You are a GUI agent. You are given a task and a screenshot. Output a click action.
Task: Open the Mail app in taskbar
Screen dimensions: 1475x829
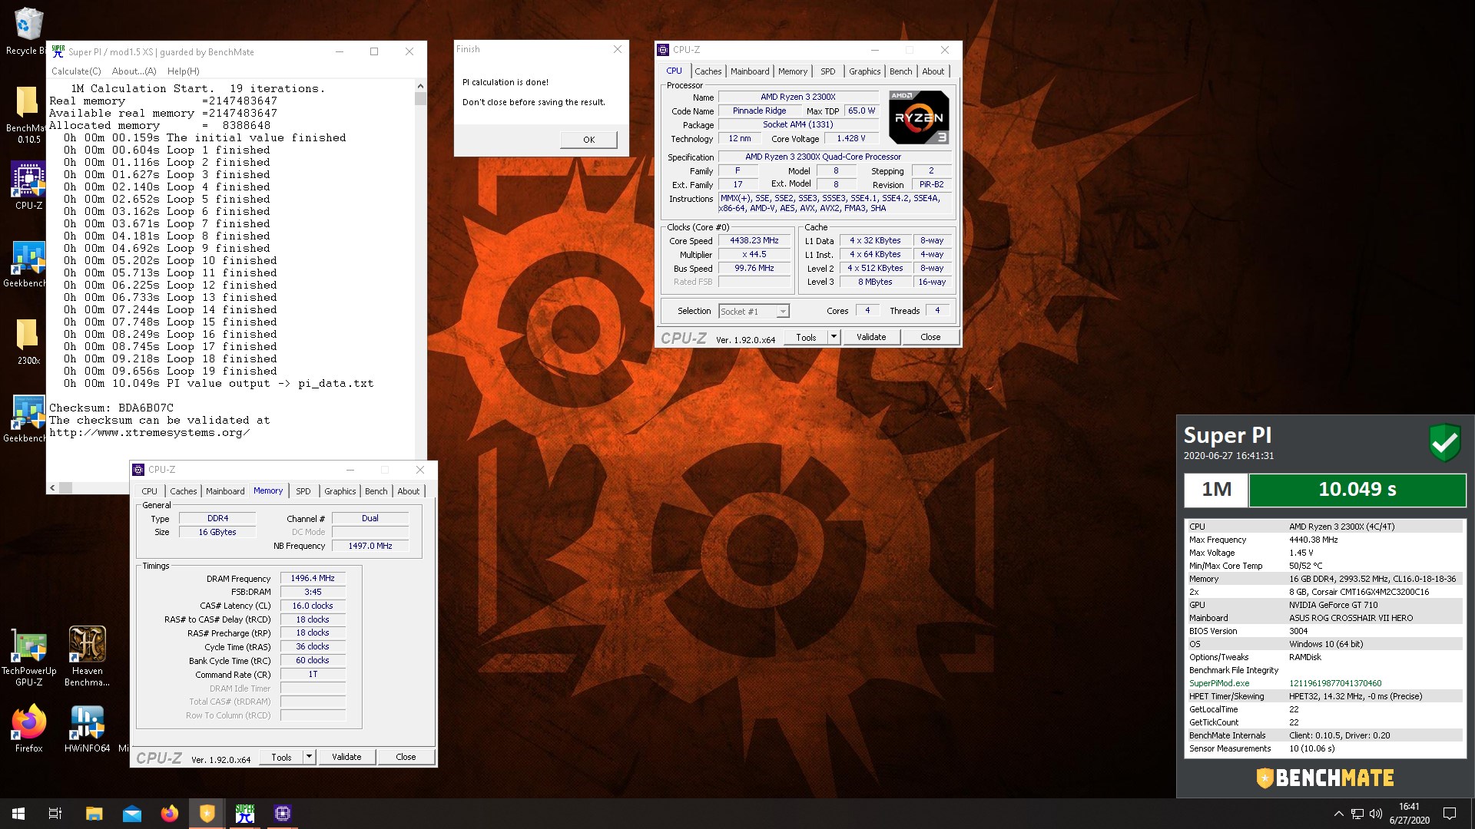coord(131,814)
